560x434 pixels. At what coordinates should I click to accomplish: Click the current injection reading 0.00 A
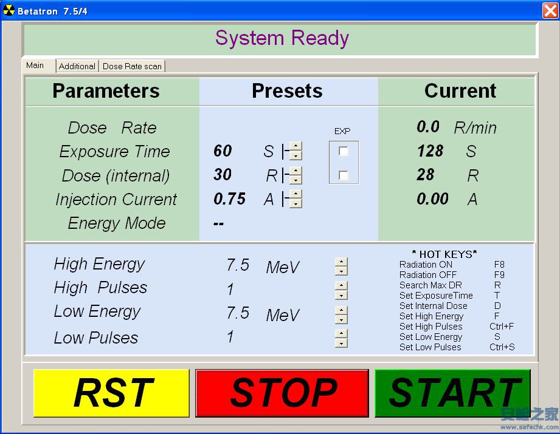click(447, 198)
